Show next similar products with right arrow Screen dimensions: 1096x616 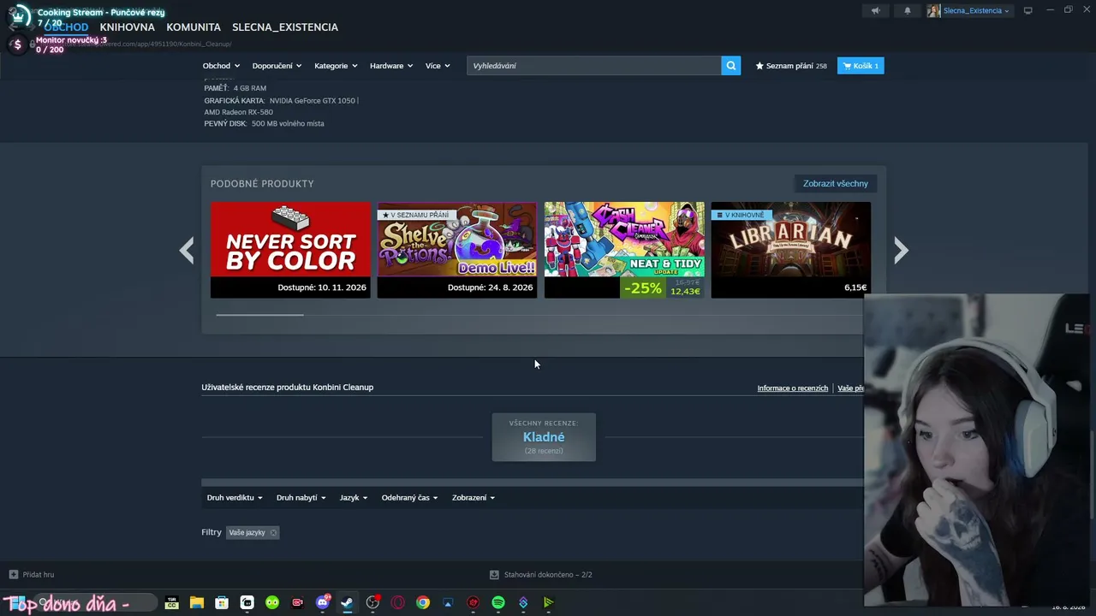(x=901, y=250)
